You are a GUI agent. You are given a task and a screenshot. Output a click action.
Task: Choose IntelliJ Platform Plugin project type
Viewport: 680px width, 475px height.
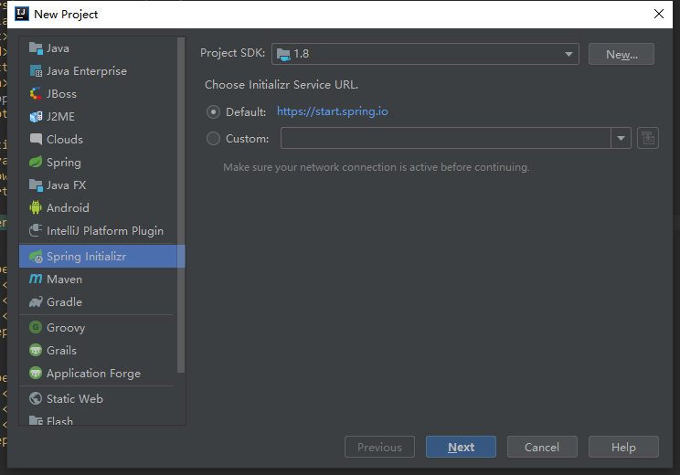tap(104, 231)
